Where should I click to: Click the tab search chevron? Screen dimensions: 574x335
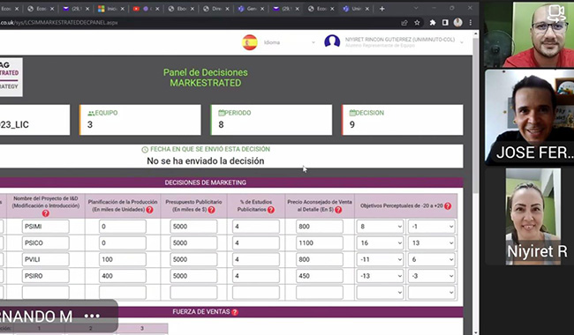(x=416, y=8)
